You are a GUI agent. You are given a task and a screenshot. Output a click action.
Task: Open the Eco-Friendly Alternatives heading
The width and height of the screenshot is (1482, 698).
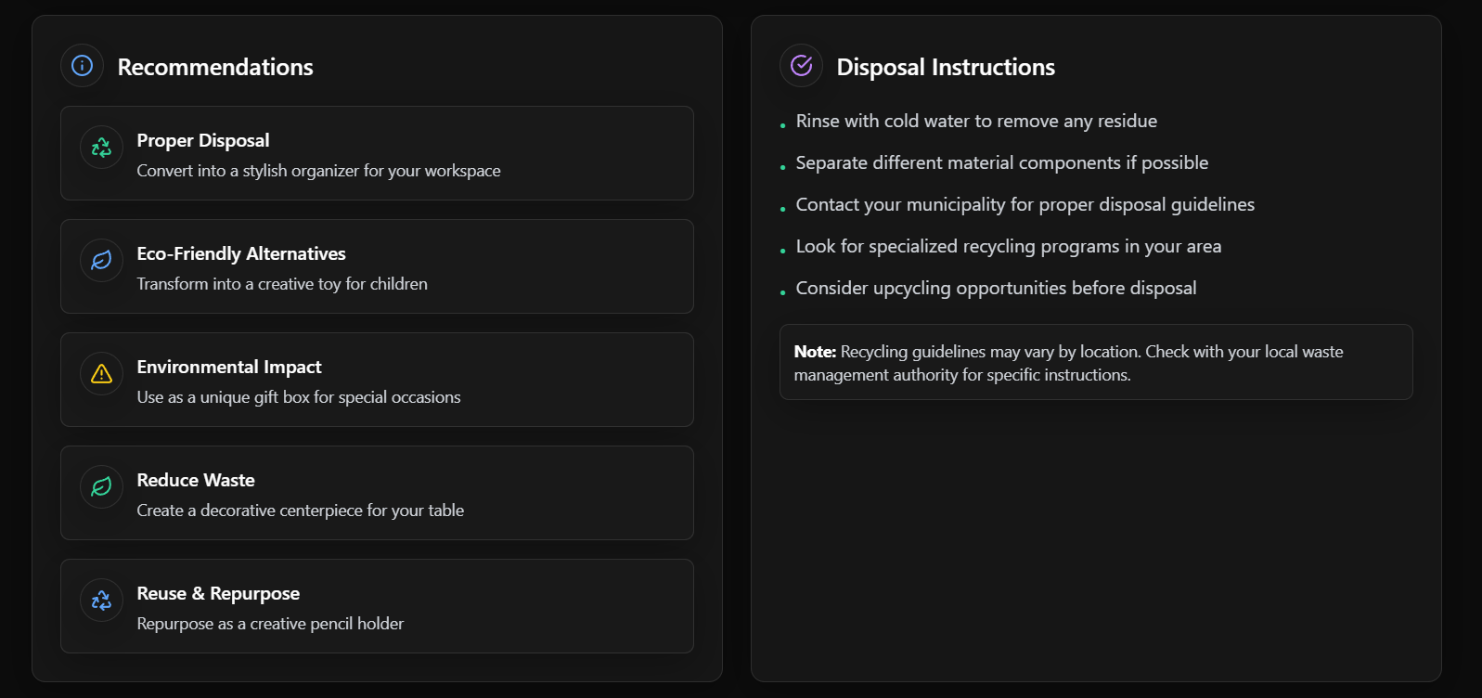[241, 253]
